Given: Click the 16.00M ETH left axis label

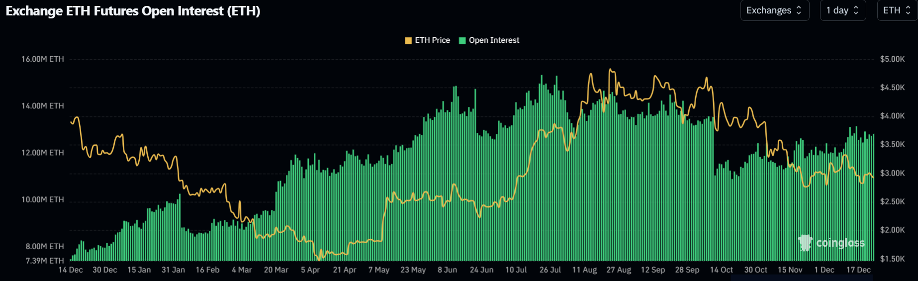Looking at the screenshot, I should [43, 59].
